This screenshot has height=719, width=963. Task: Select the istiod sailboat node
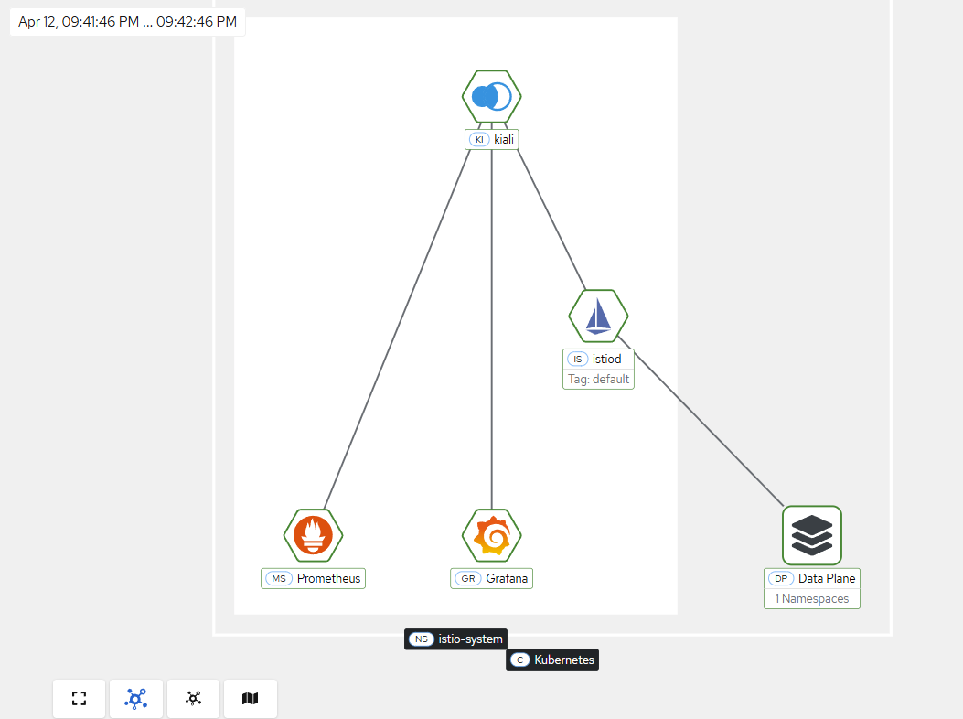click(x=598, y=316)
